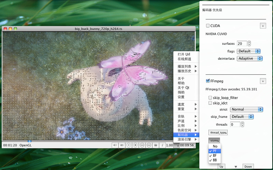Select No in vismv list
The width and height of the screenshot is (273, 170).
click(215, 146)
